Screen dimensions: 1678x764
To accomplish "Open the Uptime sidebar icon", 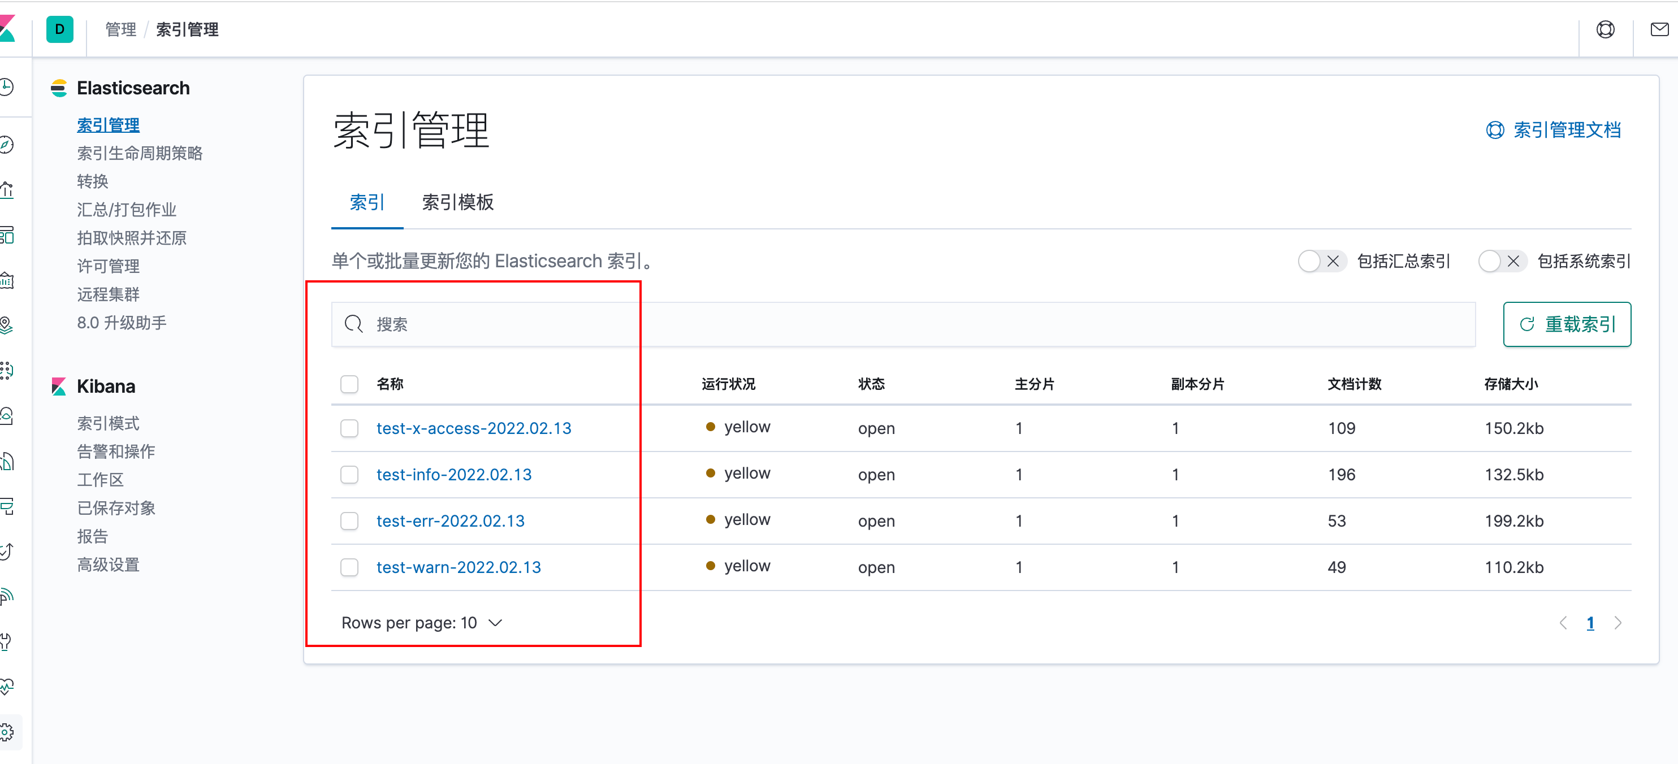I will click(7, 552).
